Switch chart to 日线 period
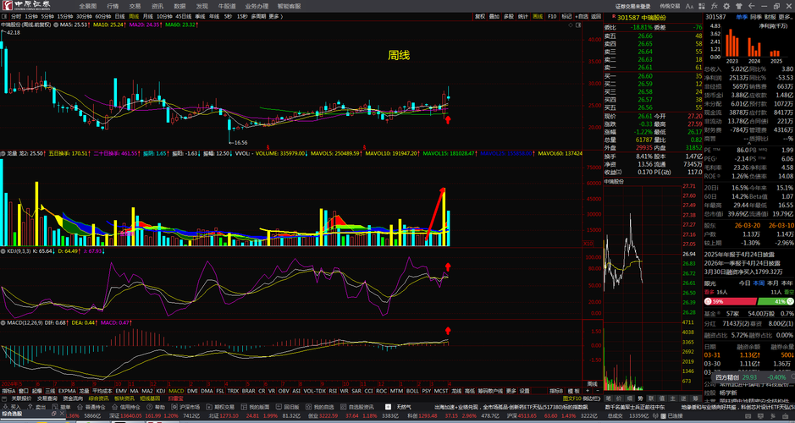The image size is (795, 423). [x=120, y=16]
